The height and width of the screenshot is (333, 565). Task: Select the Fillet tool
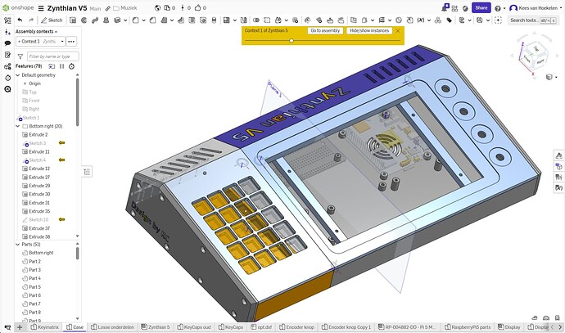point(135,20)
